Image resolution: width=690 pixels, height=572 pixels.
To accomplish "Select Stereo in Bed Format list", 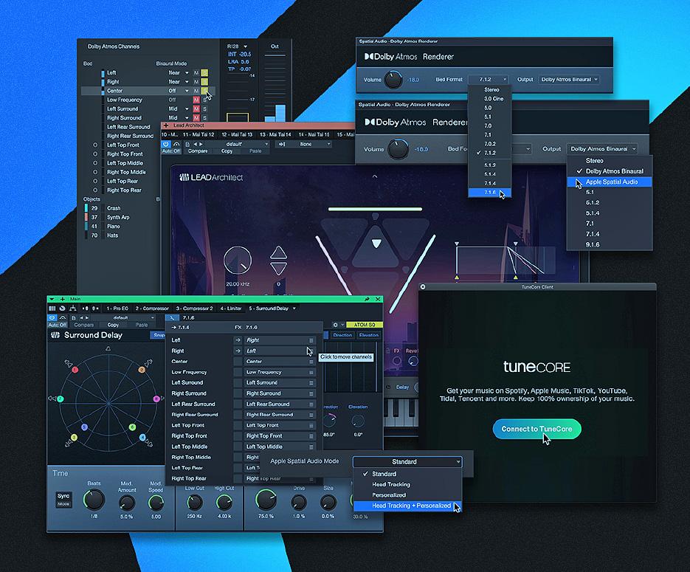I will (489, 90).
